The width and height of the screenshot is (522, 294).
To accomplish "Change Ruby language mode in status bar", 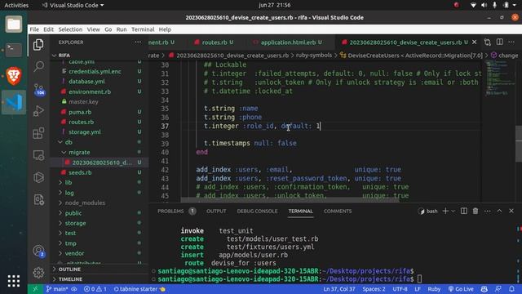I will tap(434, 289).
